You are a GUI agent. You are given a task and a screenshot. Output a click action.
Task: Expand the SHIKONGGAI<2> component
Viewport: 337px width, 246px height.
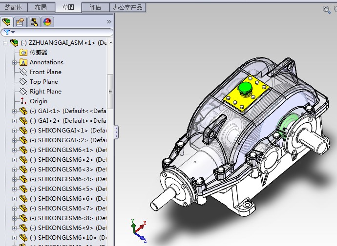[x=14, y=141]
